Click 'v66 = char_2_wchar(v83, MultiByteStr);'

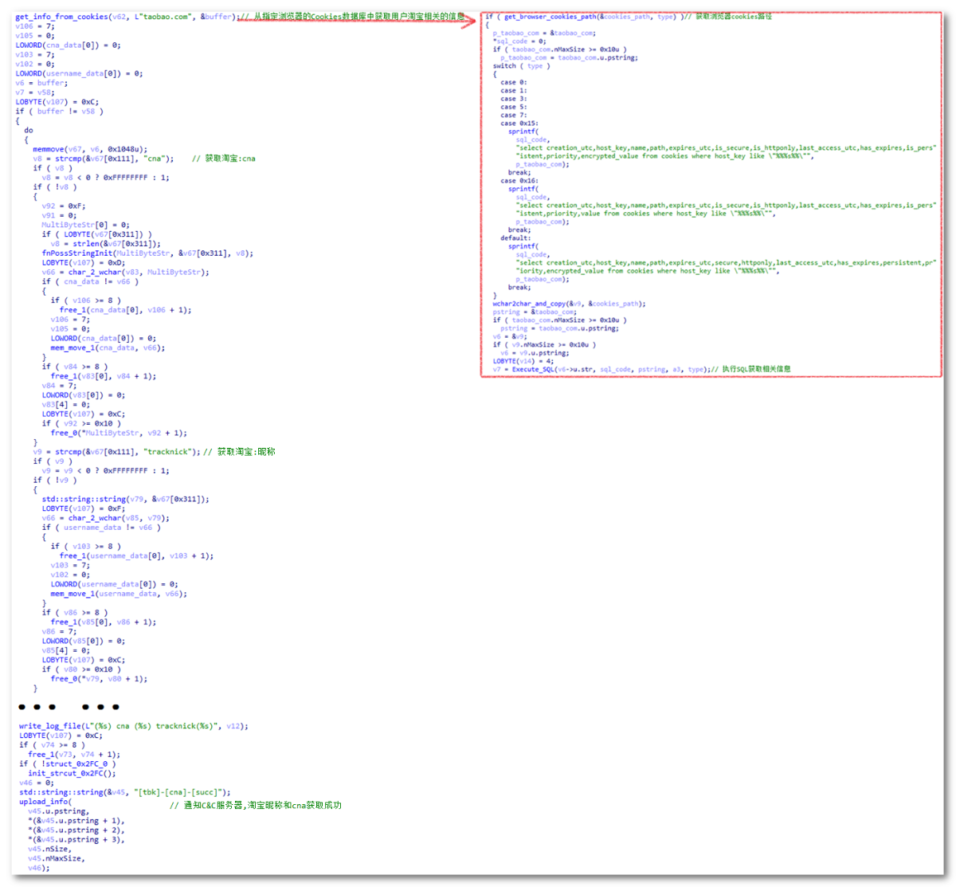tap(126, 273)
